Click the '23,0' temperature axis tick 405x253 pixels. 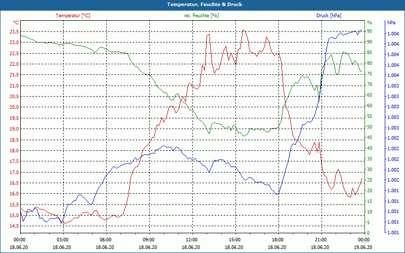15,43
